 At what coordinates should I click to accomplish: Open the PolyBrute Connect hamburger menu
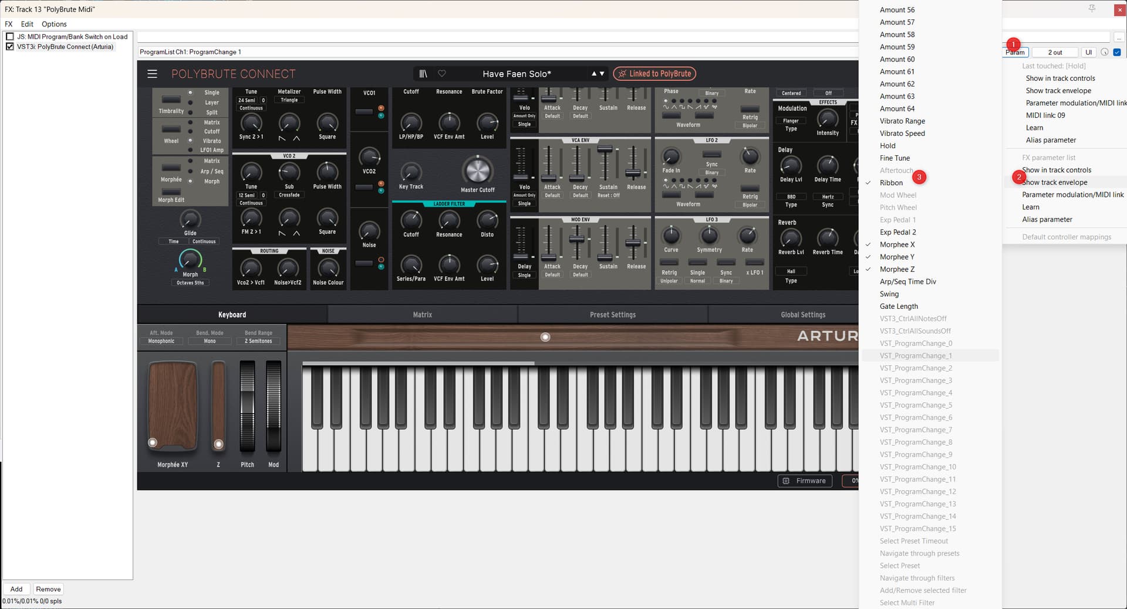(x=152, y=74)
